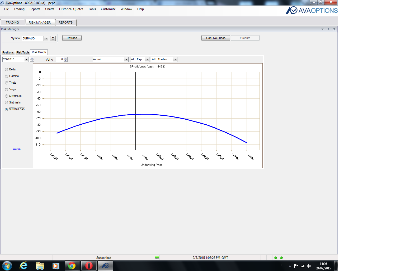Screen dimensions: 396x271
Task: Click the Action Center flag tray icon
Action: [296, 266]
